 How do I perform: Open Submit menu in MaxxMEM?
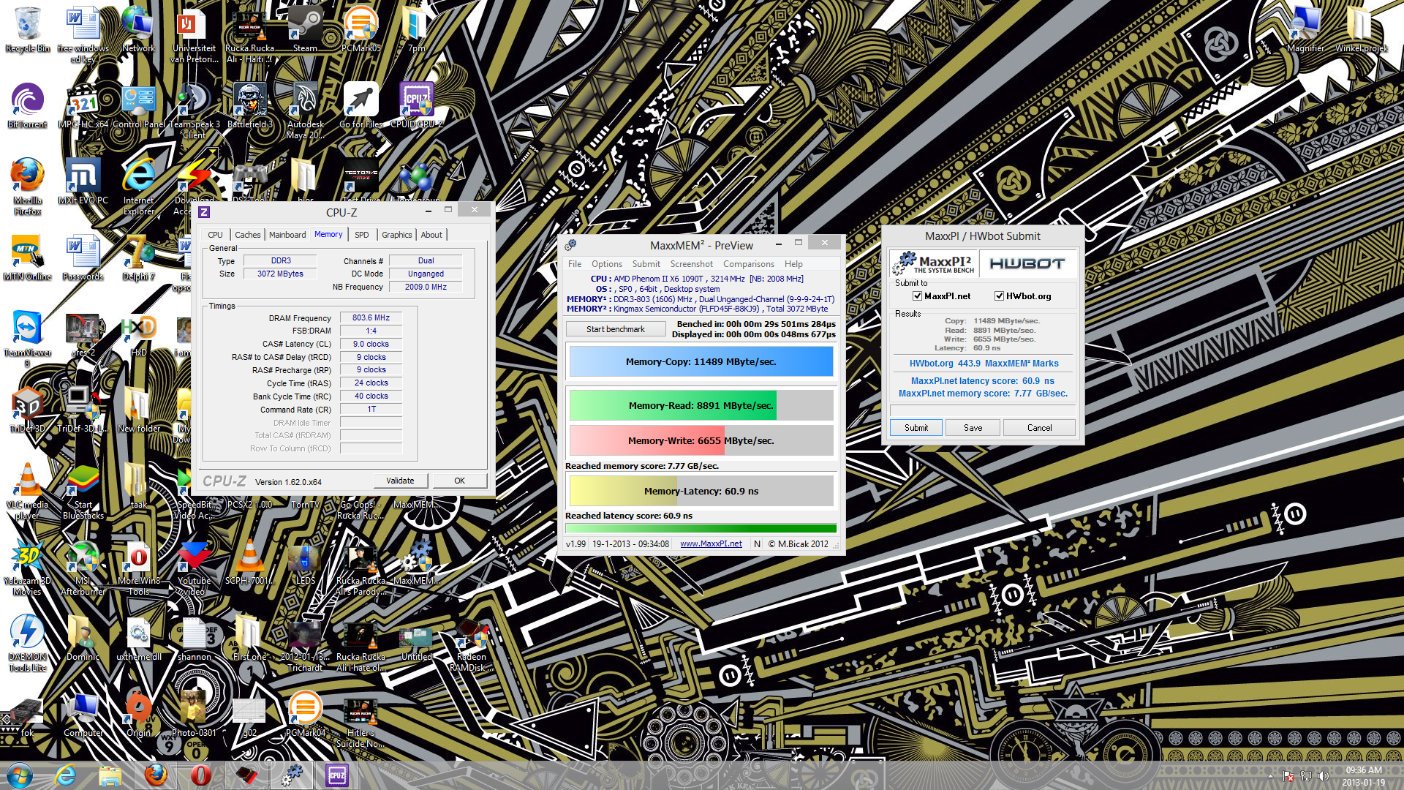click(646, 264)
